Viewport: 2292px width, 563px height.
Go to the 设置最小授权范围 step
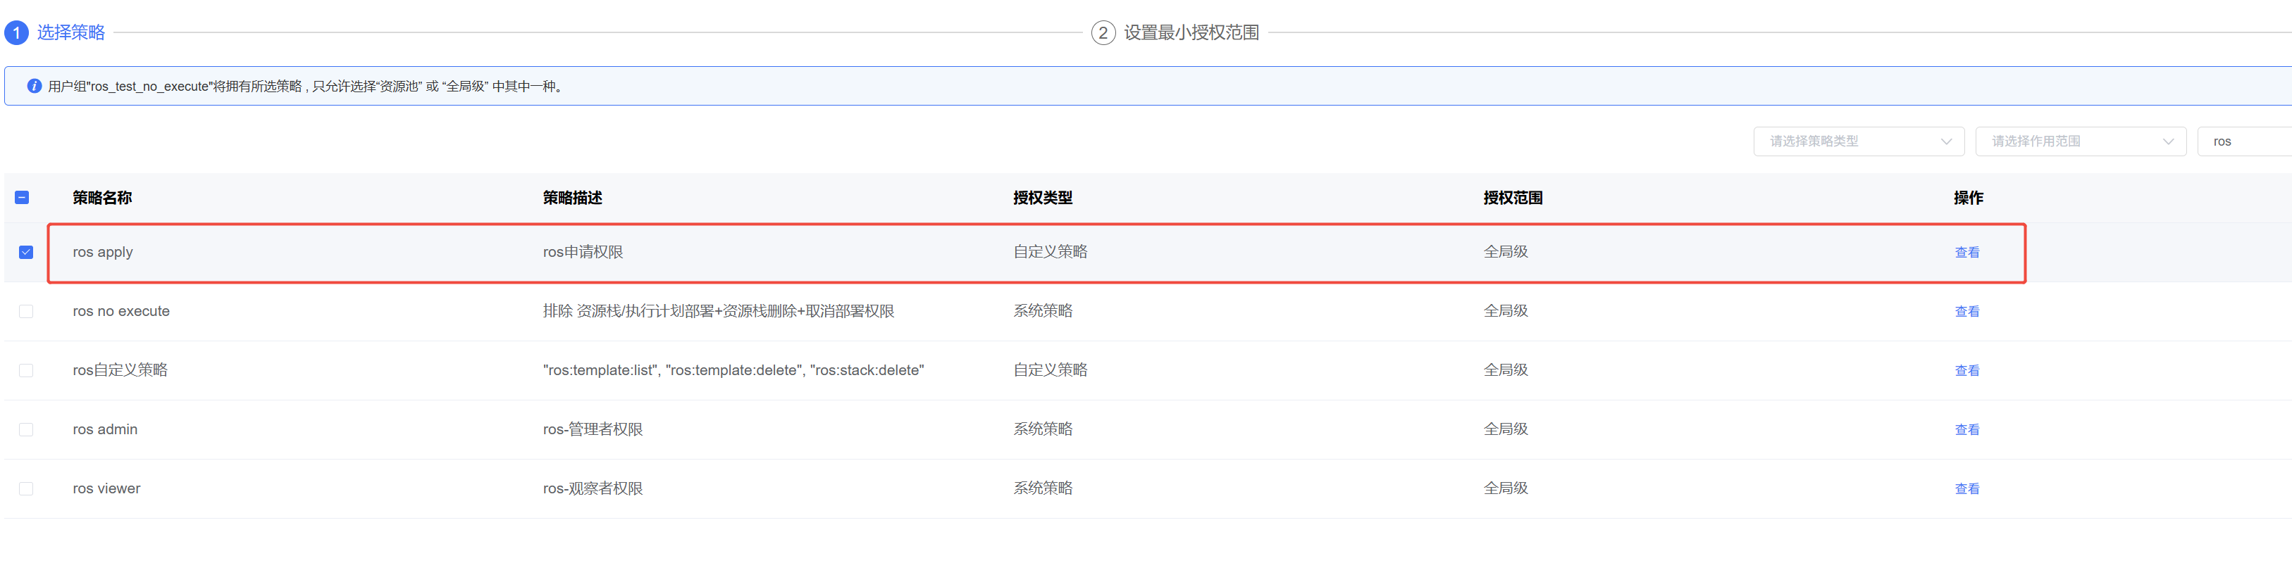pyautogui.click(x=1191, y=33)
